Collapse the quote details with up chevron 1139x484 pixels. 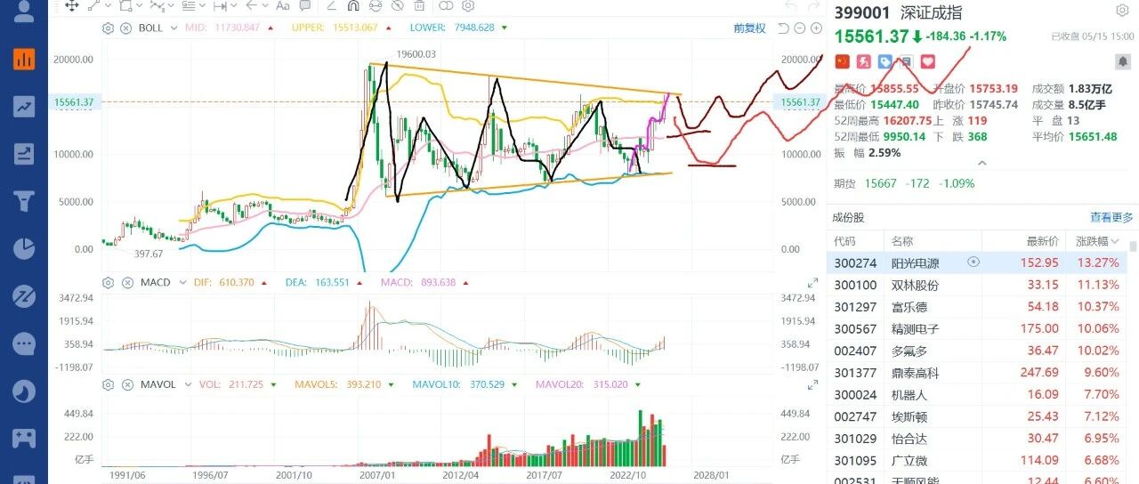coord(982,163)
